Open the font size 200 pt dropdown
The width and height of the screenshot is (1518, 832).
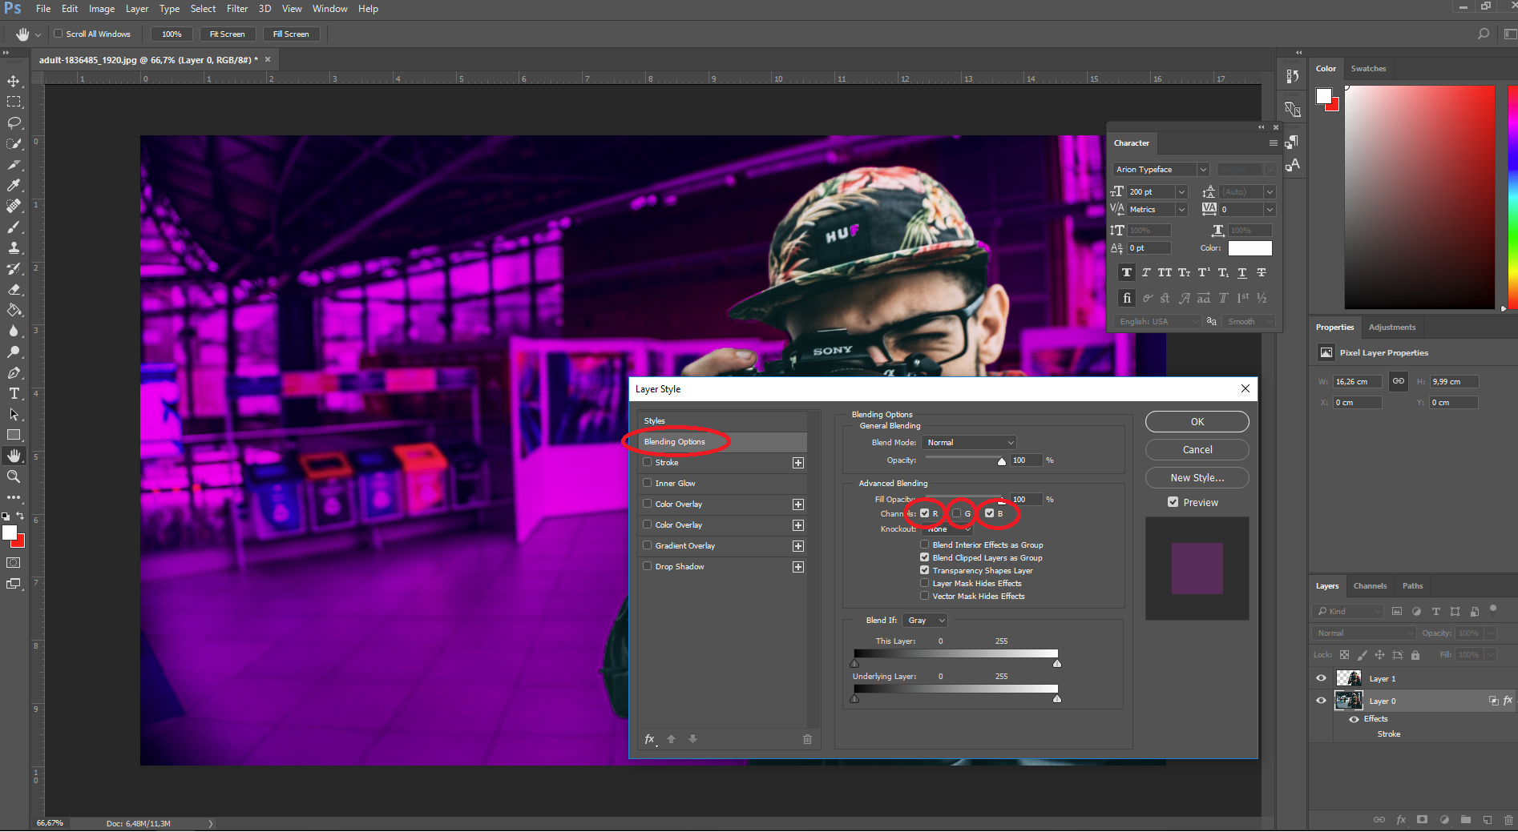pos(1181,192)
